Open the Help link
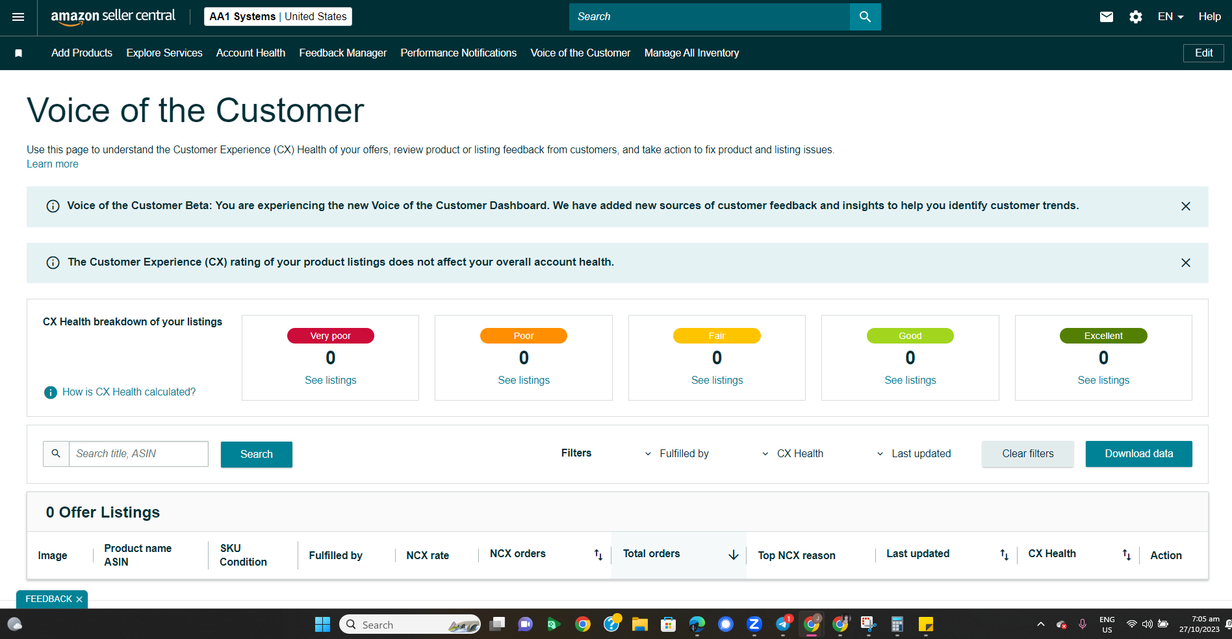Viewport: 1232px width, 639px height. (1210, 17)
